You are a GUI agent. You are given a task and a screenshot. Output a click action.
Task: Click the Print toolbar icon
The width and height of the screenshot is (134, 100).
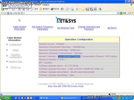(72, 9)
